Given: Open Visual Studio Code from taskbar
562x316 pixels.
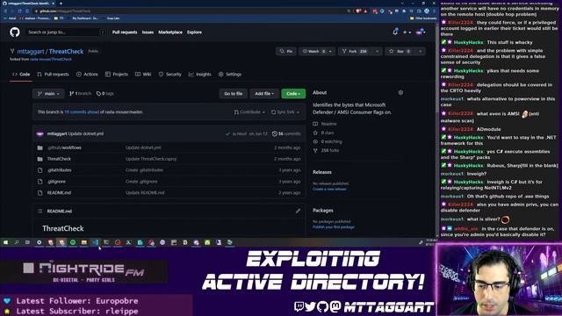Looking at the screenshot, I should pos(95,242).
